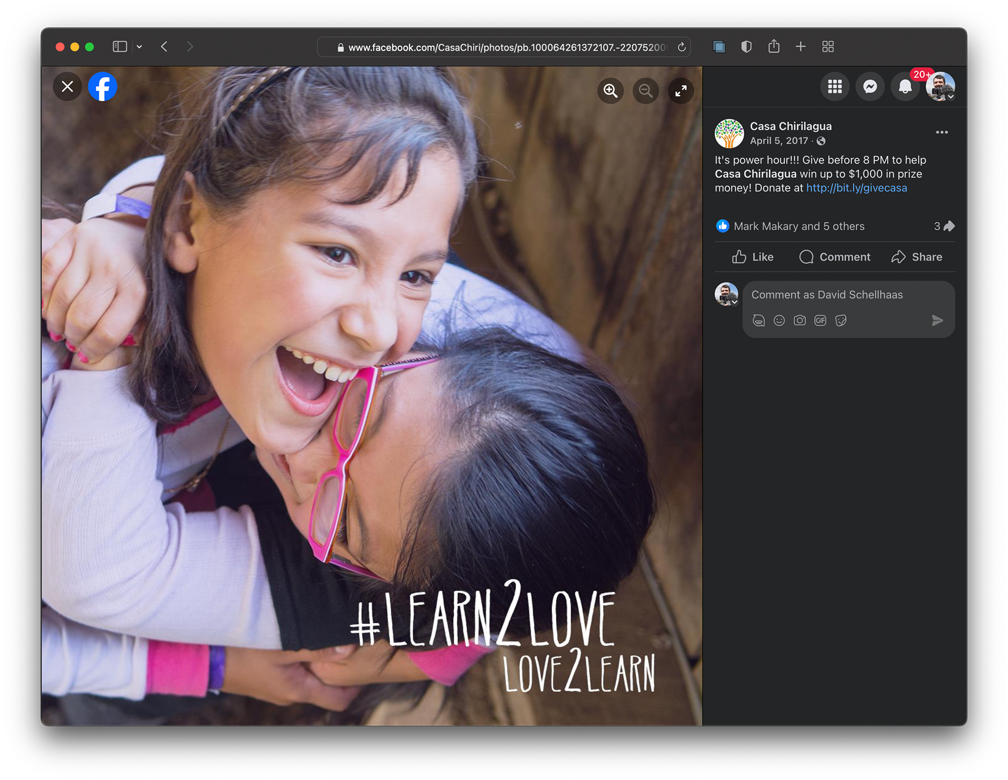Screen dimensions: 1008x780
Task: Open privacy report shield
Action: [x=746, y=47]
